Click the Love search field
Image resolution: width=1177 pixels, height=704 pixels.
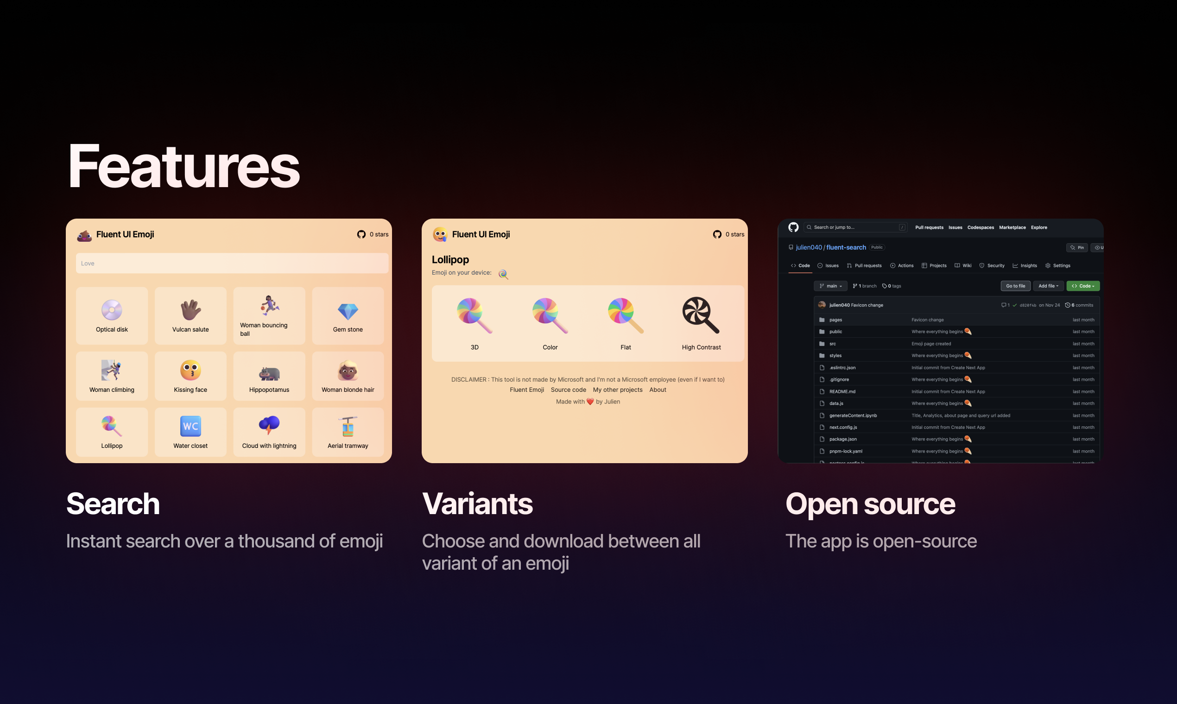pyautogui.click(x=232, y=263)
